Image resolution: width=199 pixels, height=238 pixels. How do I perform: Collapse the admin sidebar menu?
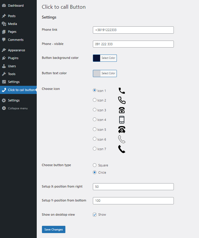(x=18, y=108)
